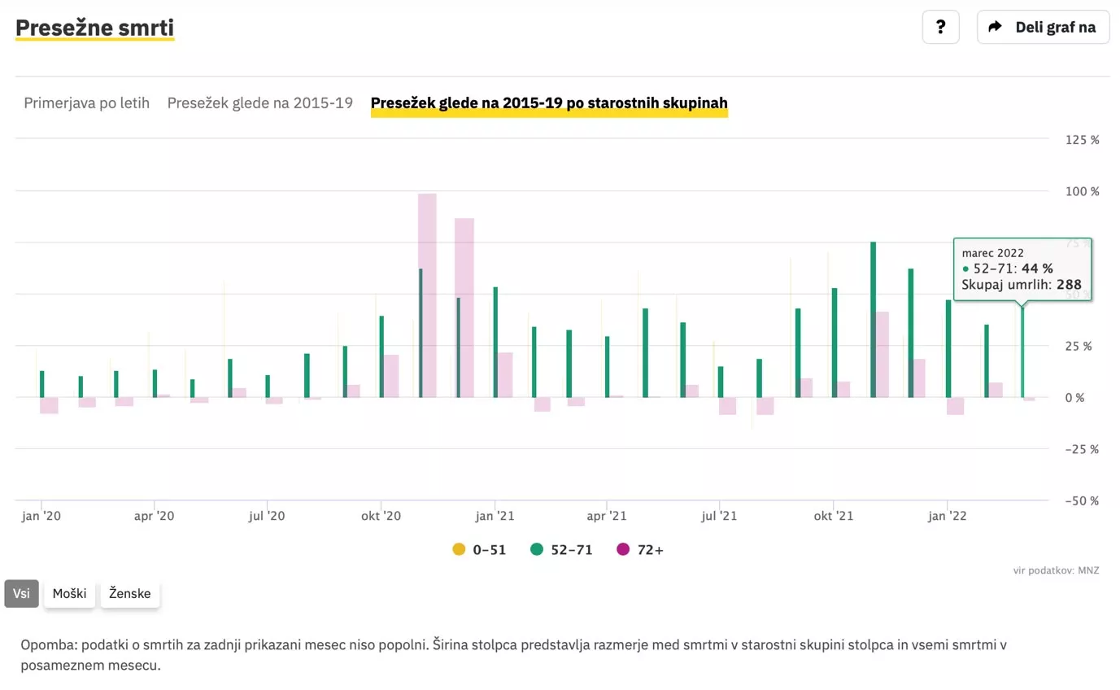Click the Presežne smrti heading link

[94, 28]
